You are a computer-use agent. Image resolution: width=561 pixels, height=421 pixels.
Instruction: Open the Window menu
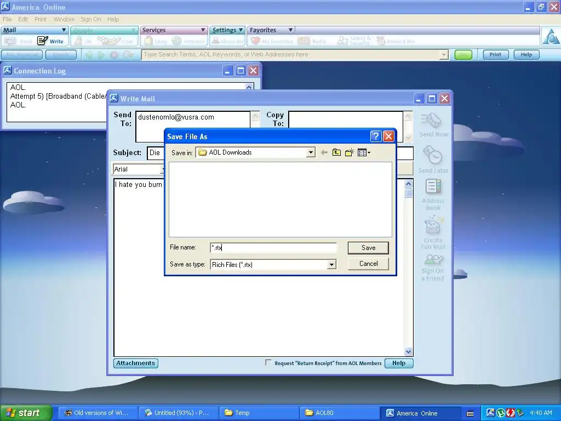[64, 19]
